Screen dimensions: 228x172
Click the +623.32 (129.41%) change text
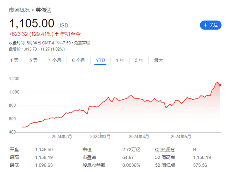pyautogui.click(x=31, y=34)
